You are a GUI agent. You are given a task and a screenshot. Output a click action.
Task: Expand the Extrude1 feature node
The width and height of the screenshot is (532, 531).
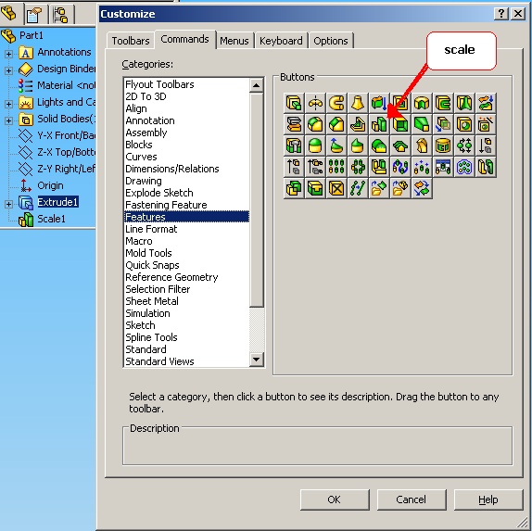click(9, 204)
